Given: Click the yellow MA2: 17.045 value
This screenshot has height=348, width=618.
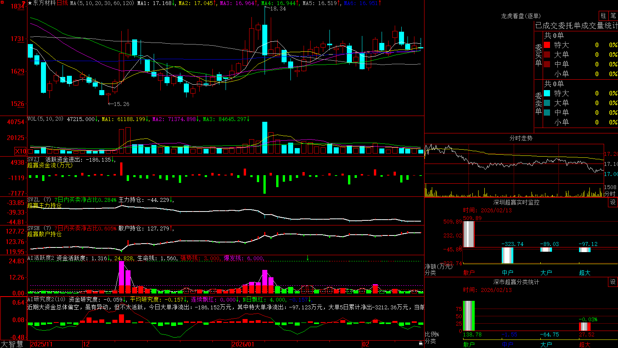Looking at the screenshot, I should pyautogui.click(x=197, y=3).
